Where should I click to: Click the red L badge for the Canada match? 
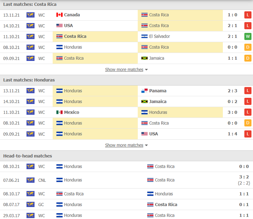[248, 15]
